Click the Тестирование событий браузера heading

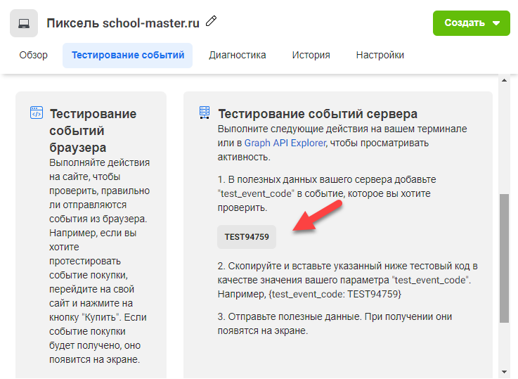[x=93, y=131]
